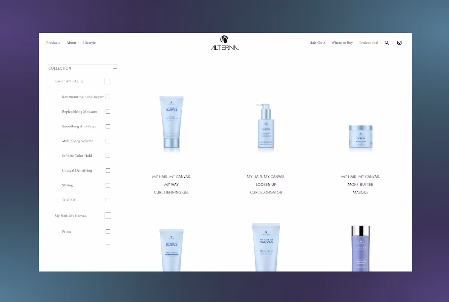Click the Infinite Color Hold label
449x302 pixels.
coord(77,156)
